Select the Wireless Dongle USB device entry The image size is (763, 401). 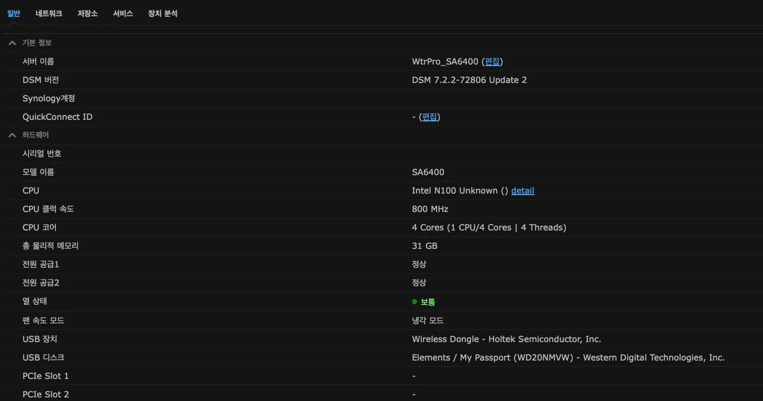coord(506,339)
